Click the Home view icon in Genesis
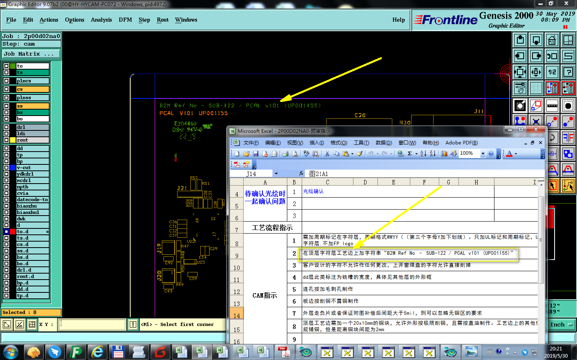577x360 pixels. [552, 40]
